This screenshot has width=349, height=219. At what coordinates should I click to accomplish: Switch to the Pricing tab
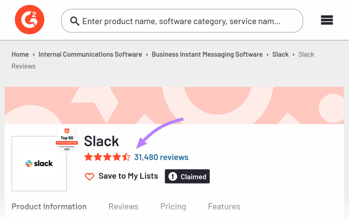pos(173,207)
